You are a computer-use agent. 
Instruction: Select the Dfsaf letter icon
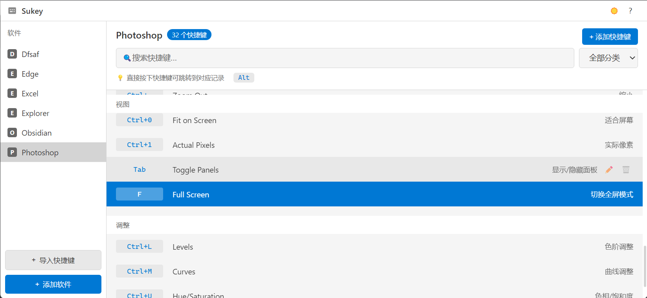[x=12, y=54]
